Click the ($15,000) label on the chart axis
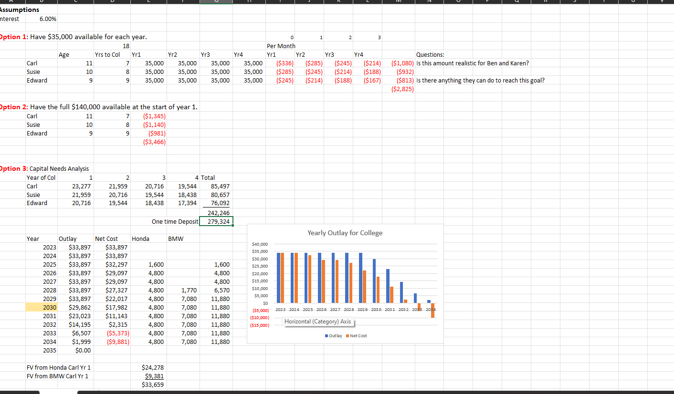The width and height of the screenshot is (674, 394). point(260,325)
